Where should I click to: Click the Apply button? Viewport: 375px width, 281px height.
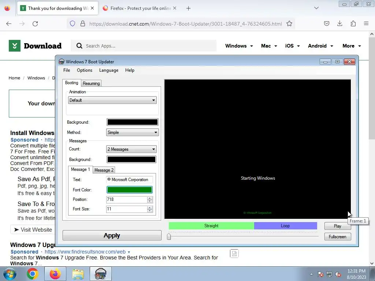pyautogui.click(x=112, y=235)
